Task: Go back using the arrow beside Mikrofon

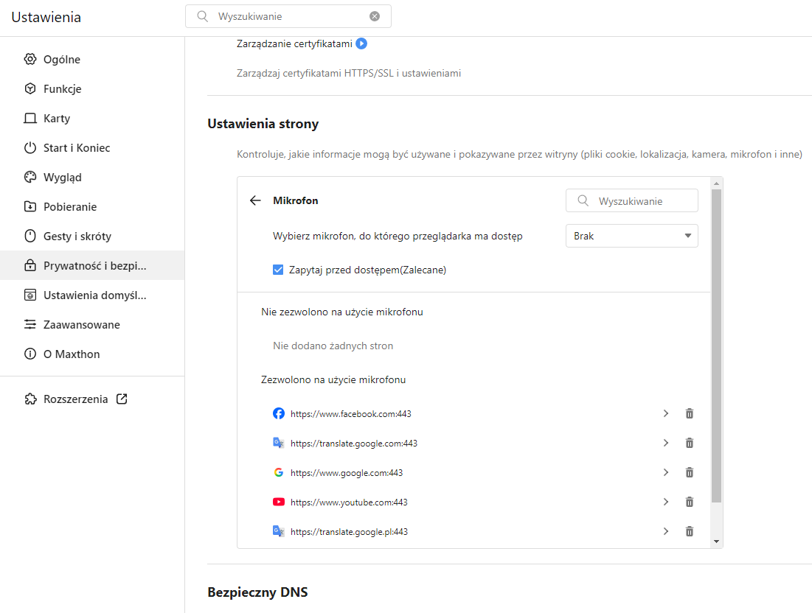Action: tap(254, 200)
